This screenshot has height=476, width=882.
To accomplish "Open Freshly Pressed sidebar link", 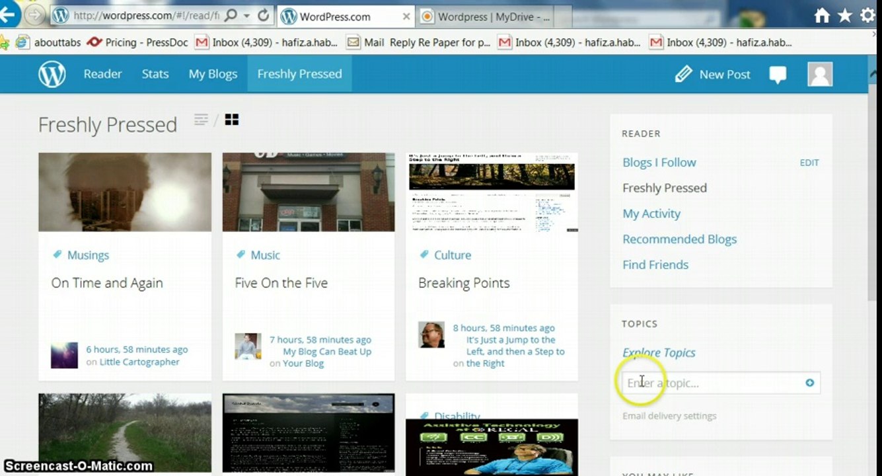I will [x=665, y=188].
